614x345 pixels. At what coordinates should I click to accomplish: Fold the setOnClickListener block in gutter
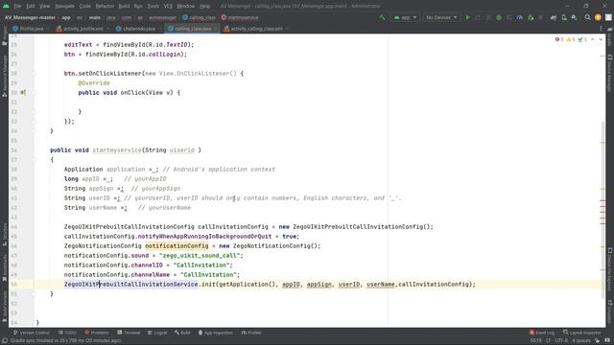point(35,74)
